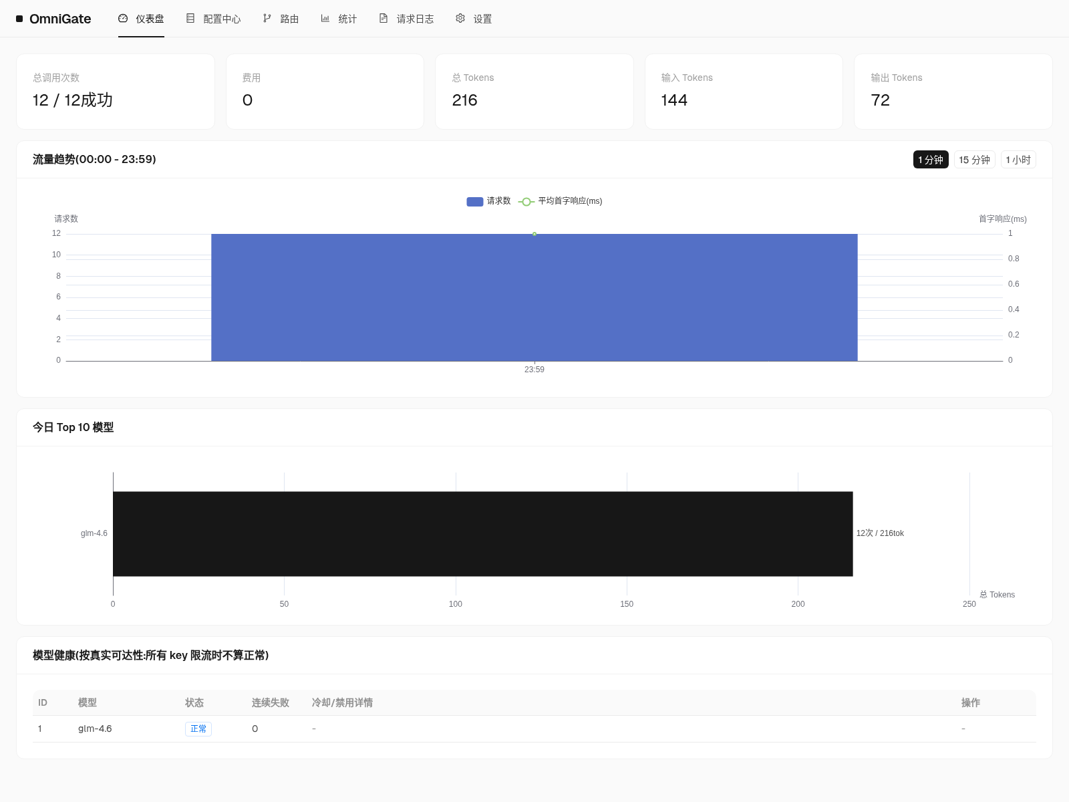
Task: Click the OmniGate logo square icon
Action: [19, 19]
